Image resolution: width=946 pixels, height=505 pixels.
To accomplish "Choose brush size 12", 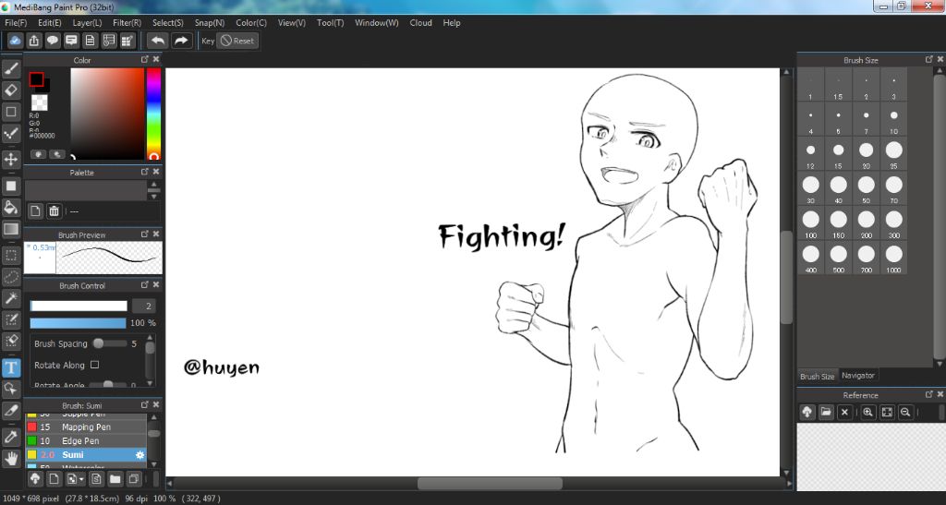I will click(x=811, y=153).
